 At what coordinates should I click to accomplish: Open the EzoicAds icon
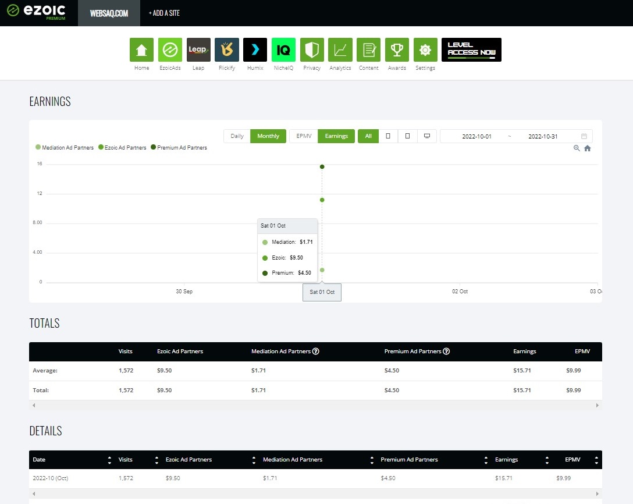point(170,49)
